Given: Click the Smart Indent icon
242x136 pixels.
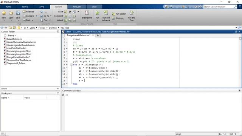Looking at the screenshot, I should tap(66, 20).
